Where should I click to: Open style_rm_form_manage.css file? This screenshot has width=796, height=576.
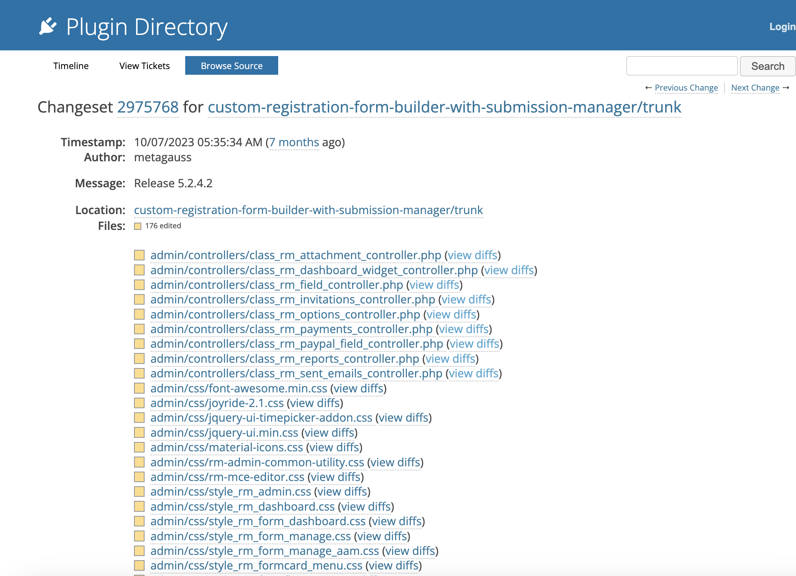(x=251, y=536)
